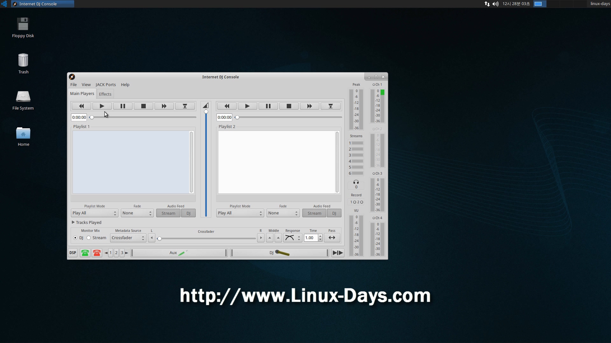Viewport: 611px width, 343px height.
Task: Click next jingle arrow beside 3
Action: pos(127,253)
